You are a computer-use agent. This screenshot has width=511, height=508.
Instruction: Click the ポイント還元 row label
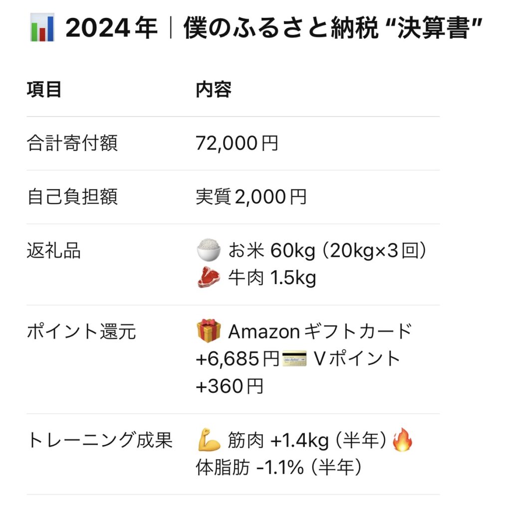pyautogui.click(x=81, y=331)
